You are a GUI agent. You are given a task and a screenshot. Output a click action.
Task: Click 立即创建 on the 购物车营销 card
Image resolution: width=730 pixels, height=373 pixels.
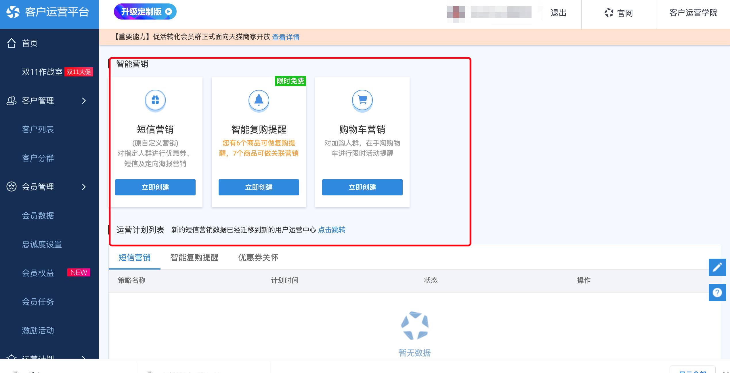click(362, 187)
